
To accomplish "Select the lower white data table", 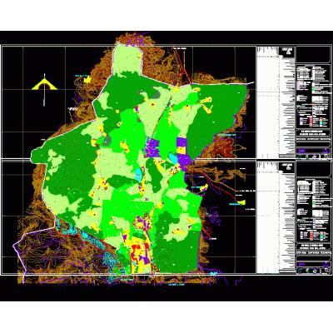I will coord(276,217).
